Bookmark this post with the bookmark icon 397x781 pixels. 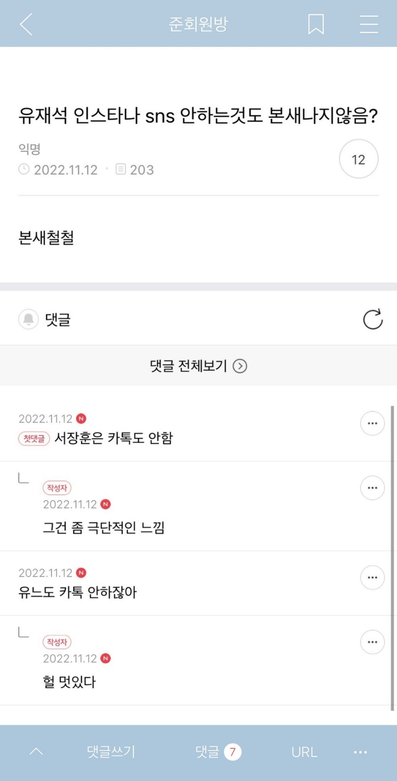[x=316, y=24]
